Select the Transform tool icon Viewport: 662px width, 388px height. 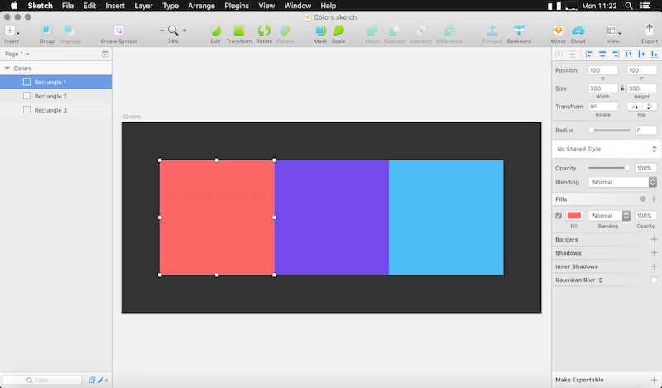tap(238, 31)
